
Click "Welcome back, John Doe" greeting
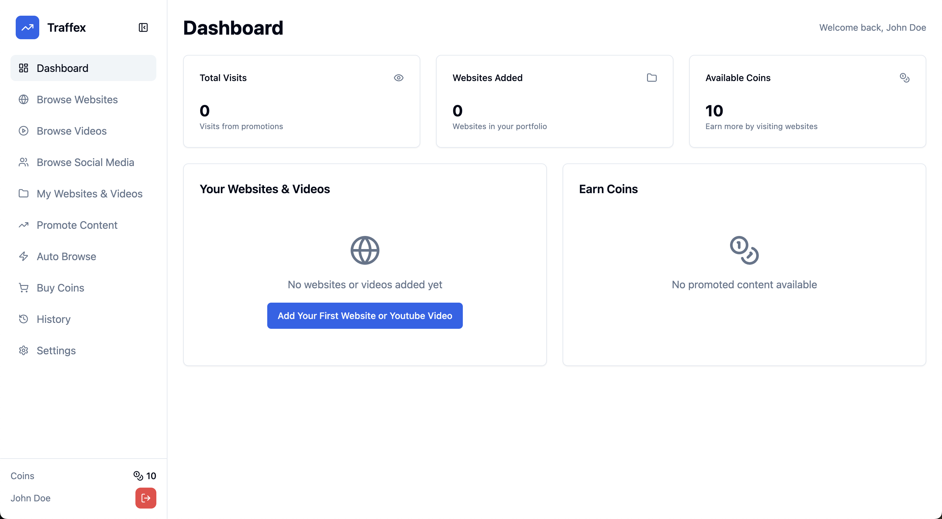[873, 28]
